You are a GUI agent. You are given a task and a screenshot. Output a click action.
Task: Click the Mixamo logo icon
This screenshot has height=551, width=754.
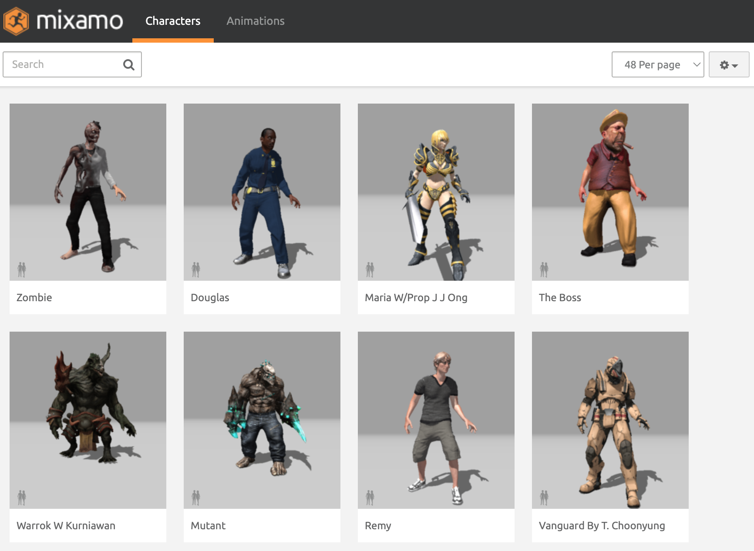[16, 21]
